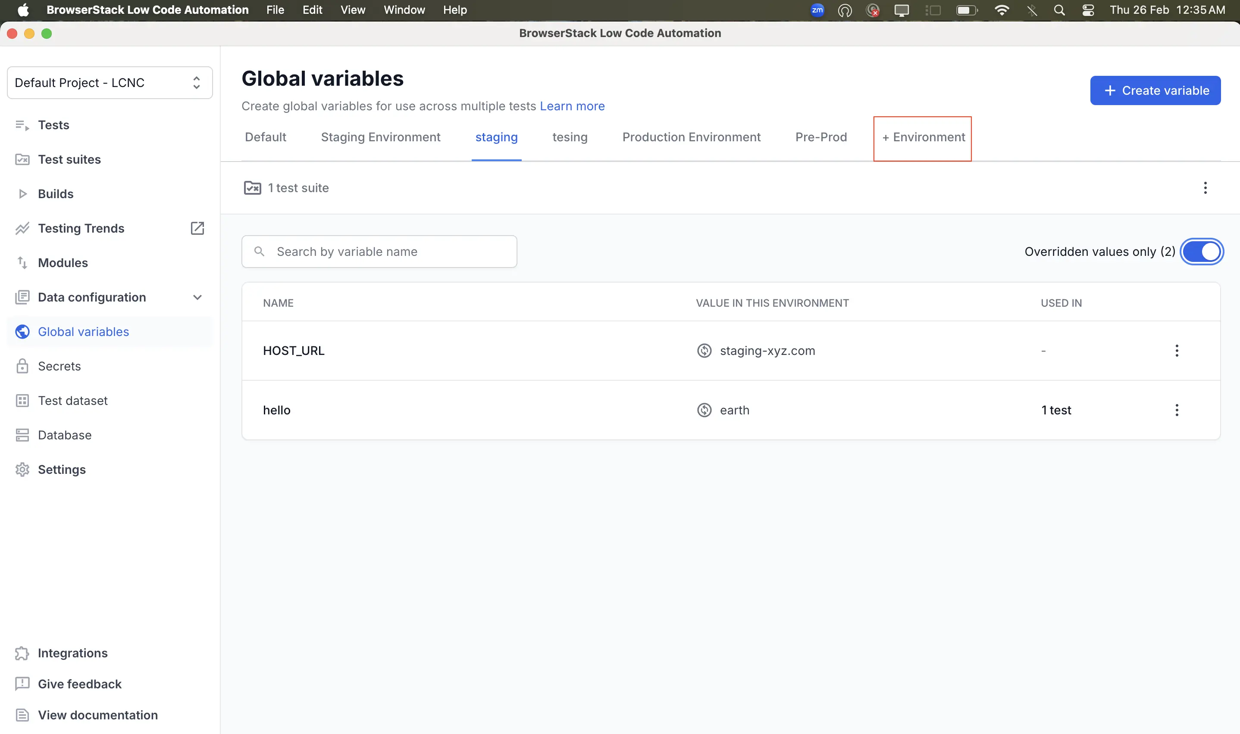The image size is (1240, 734).
Task: Open the Test suites section
Action: [69, 159]
